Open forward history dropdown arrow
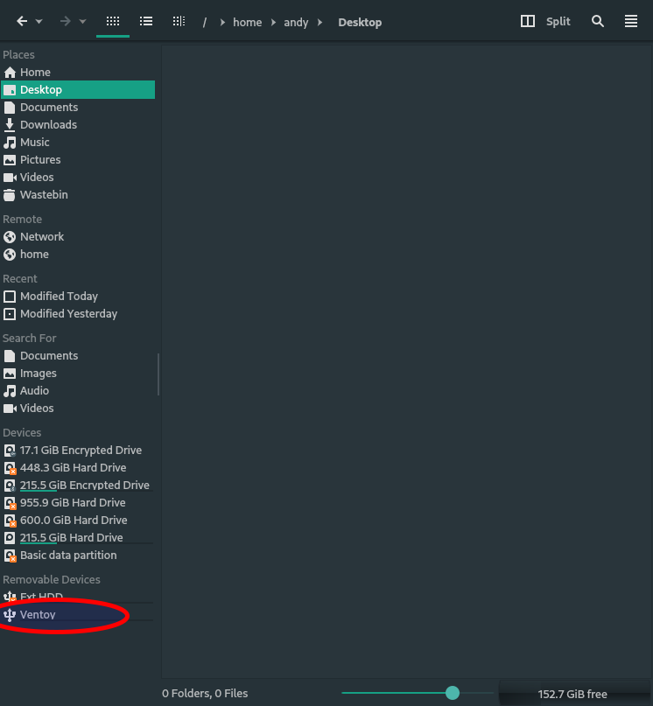653x706 pixels. (x=82, y=21)
